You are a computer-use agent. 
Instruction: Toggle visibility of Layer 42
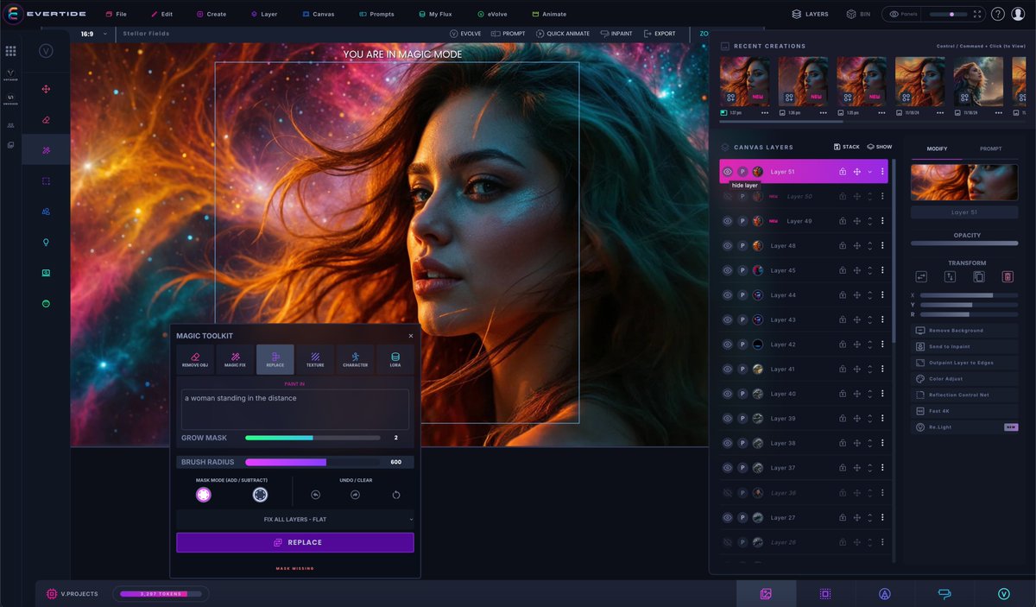tap(728, 345)
